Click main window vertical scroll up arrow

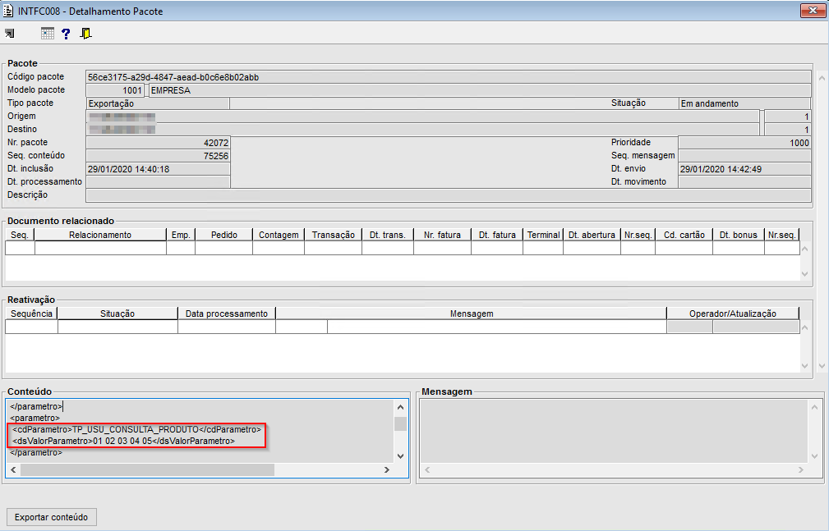tap(822, 78)
